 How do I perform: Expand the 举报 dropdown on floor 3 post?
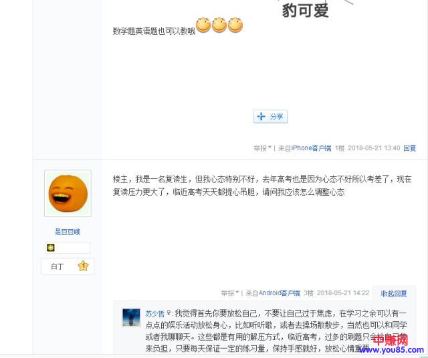tap(230, 293)
